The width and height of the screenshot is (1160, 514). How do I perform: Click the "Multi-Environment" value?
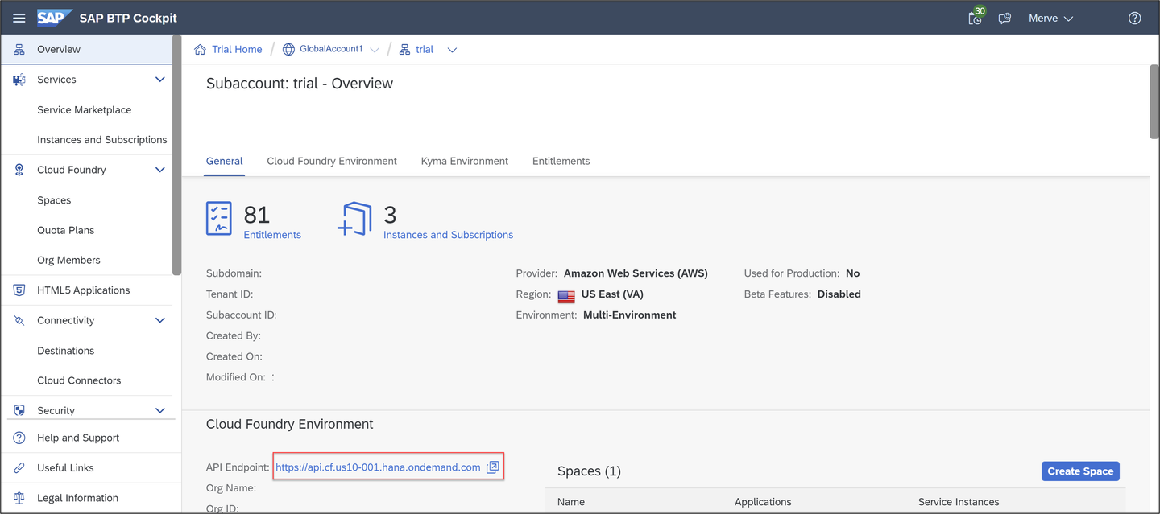pos(630,315)
